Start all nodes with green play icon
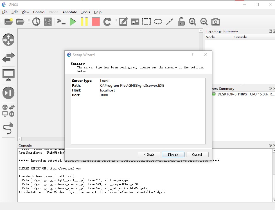The width and height of the screenshot is (275, 210). [x=73, y=22]
